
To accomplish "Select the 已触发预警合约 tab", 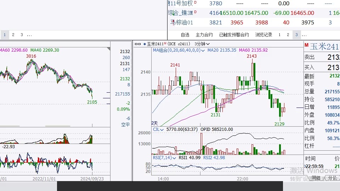I will [x=234, y=35].
